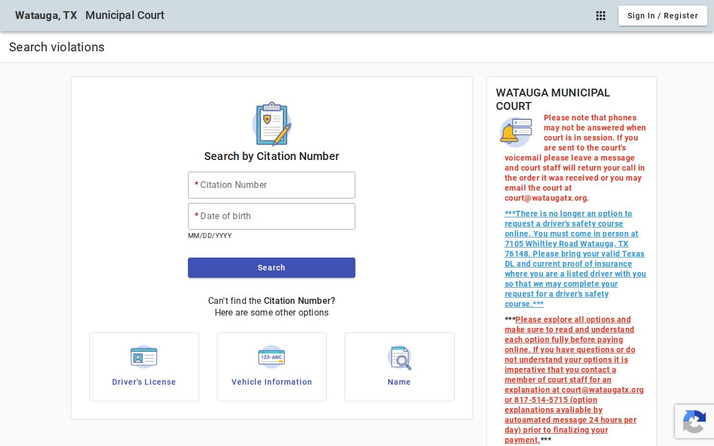
Task: Open the apps grid menu icon
Action: 601,16
